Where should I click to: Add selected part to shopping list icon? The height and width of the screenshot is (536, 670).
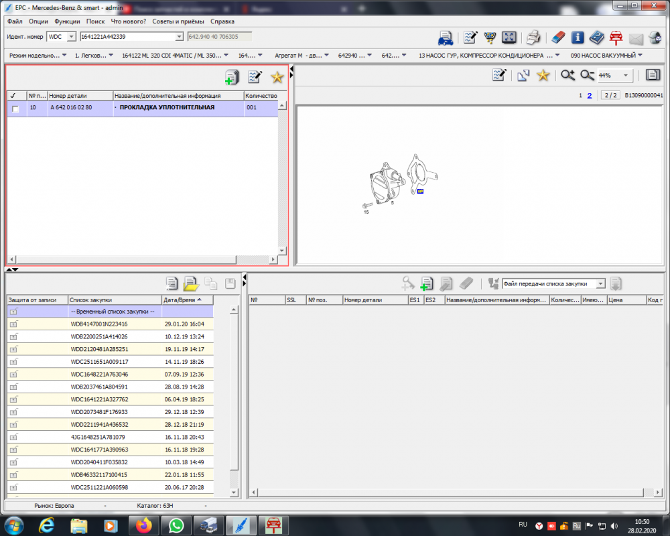pyautogui.click(x=232, y=77)
